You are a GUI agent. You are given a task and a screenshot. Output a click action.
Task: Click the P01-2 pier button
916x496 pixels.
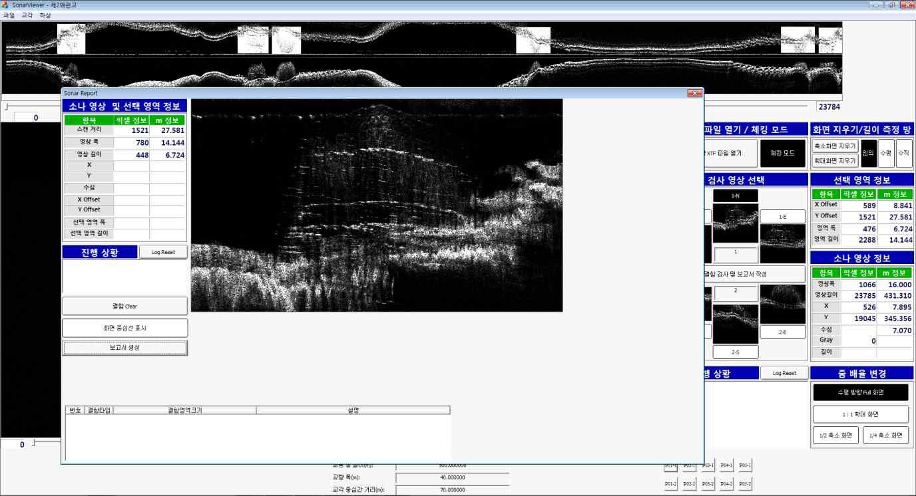click(x=671, y=484)
